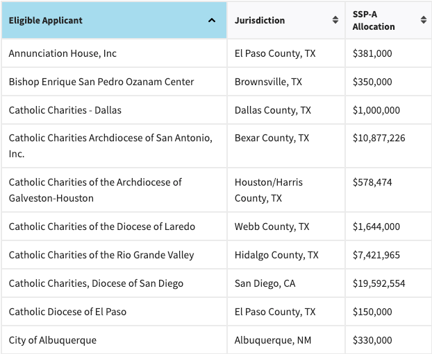Select the Bishop Enrique San Pedro Ozanam Center cell
The width and height of the screenshot is (432, 354).
coord(114,82)
